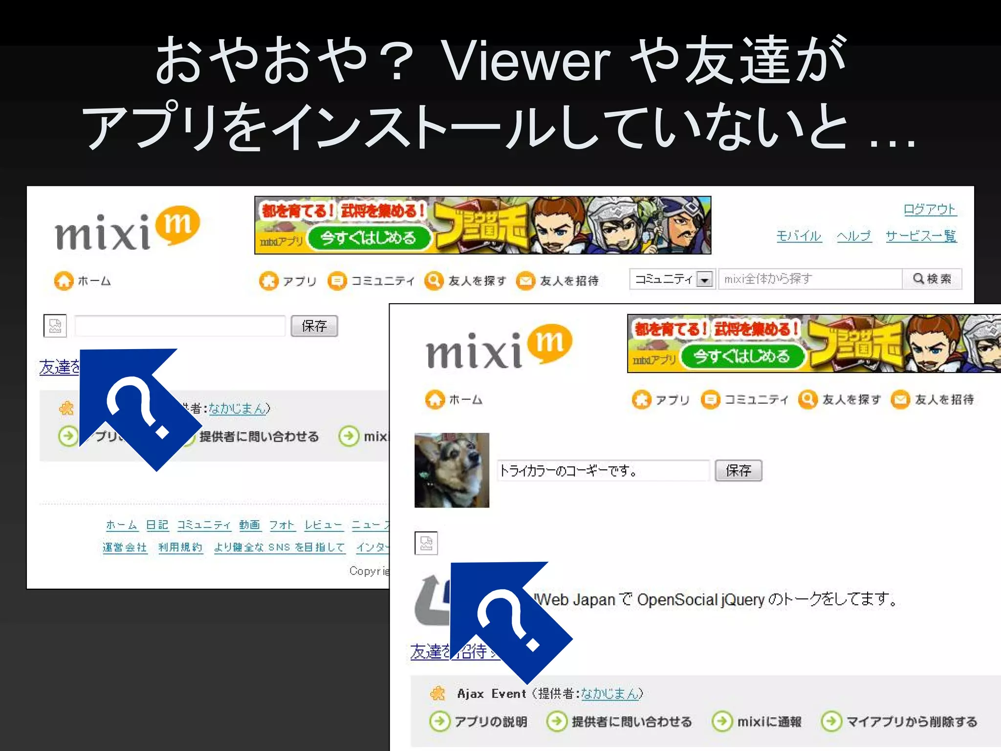Click the mixi全体から探す search field
Screen dimensions: 1001x751
pyautogui.click(x=810, y=279)
